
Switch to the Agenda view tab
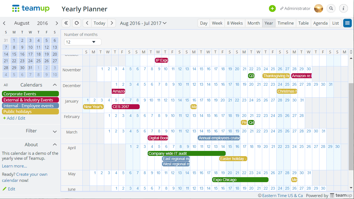point(320,23)
